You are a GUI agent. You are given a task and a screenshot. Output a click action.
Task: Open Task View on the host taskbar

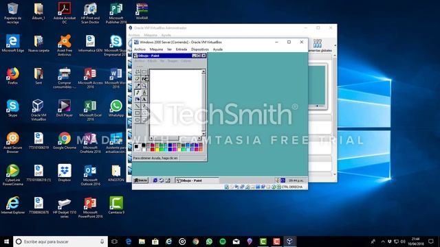tap(115, 241)
